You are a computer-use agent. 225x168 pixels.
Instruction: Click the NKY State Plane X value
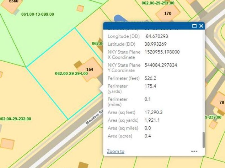pos(162,52)
